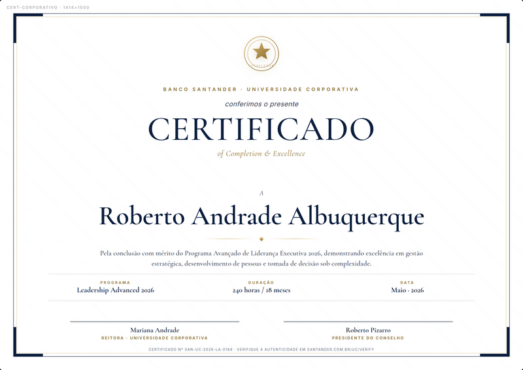Click the "Leadership Advanced 2026" value

pos(116,290)
